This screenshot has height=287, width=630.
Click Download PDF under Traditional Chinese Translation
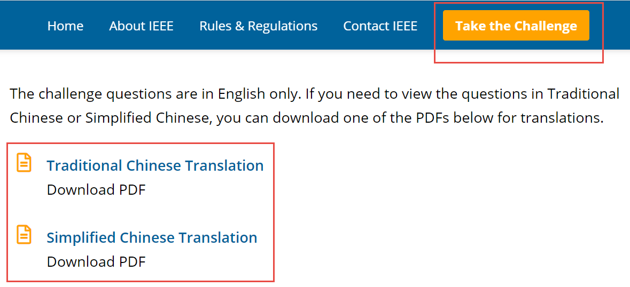click(96, 190)
